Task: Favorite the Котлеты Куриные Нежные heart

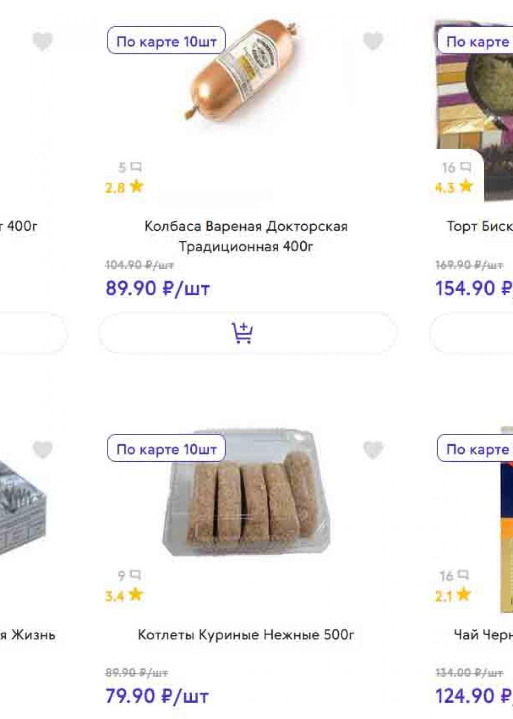Action: 373,450
